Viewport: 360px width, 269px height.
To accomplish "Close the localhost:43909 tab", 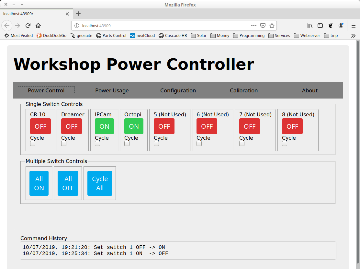I will pos(67,14).
